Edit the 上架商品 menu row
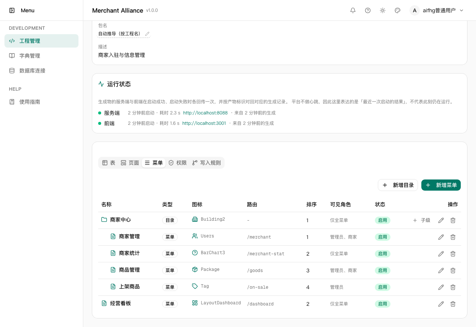This screenshot has width=476, height=327. pyautogui.click(x=441, y=287)
